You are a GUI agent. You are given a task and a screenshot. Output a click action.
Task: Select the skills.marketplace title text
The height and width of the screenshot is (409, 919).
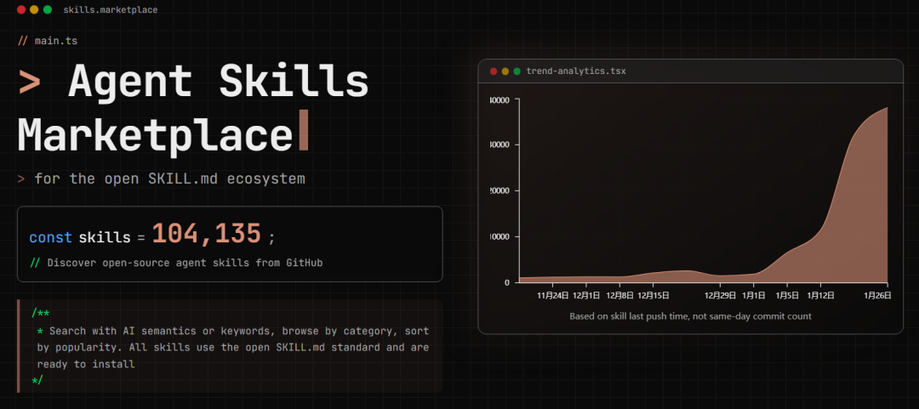[x=110, y=9]
